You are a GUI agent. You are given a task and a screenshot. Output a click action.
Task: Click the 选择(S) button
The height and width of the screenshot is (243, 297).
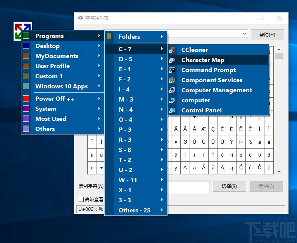tap(230, 186)
